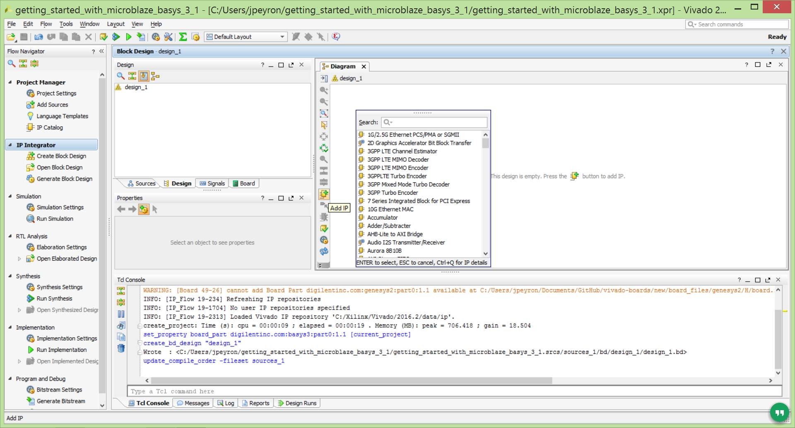Click the Add IP icon in diagram toolbar
Image resolution: width=795 pixels, height=428 pixels.
(324, 194)
